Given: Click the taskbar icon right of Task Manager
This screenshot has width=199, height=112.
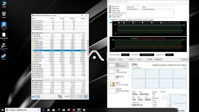Looking at the screenshot, I should click(84, 110).
